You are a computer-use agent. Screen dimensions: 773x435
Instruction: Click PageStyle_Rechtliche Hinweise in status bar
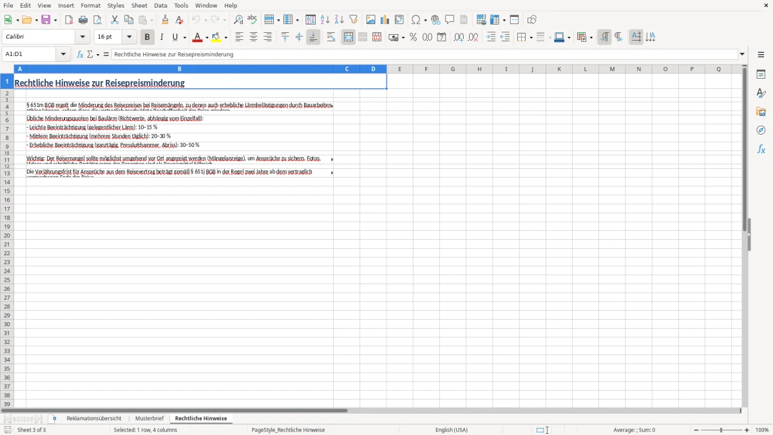(x=288, y=430)
